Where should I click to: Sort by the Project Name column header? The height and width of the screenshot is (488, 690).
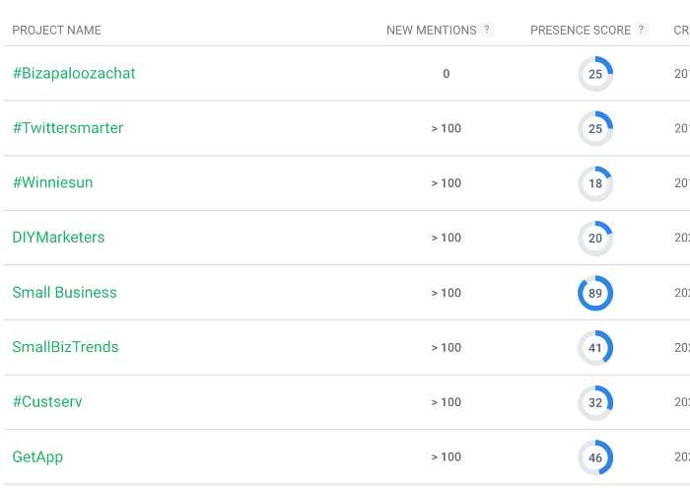pyautogui.click(x=57, y=31)
